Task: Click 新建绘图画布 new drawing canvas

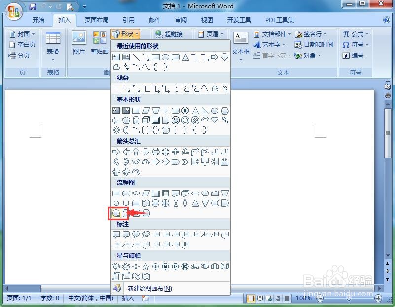Action: coord(171,288)
